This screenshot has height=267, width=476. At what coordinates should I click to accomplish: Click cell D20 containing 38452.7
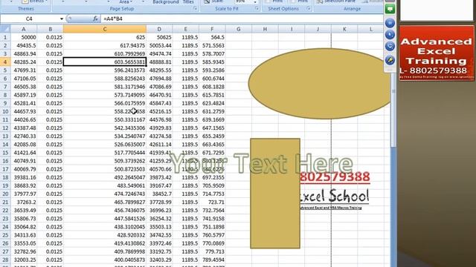click(159, 194)
